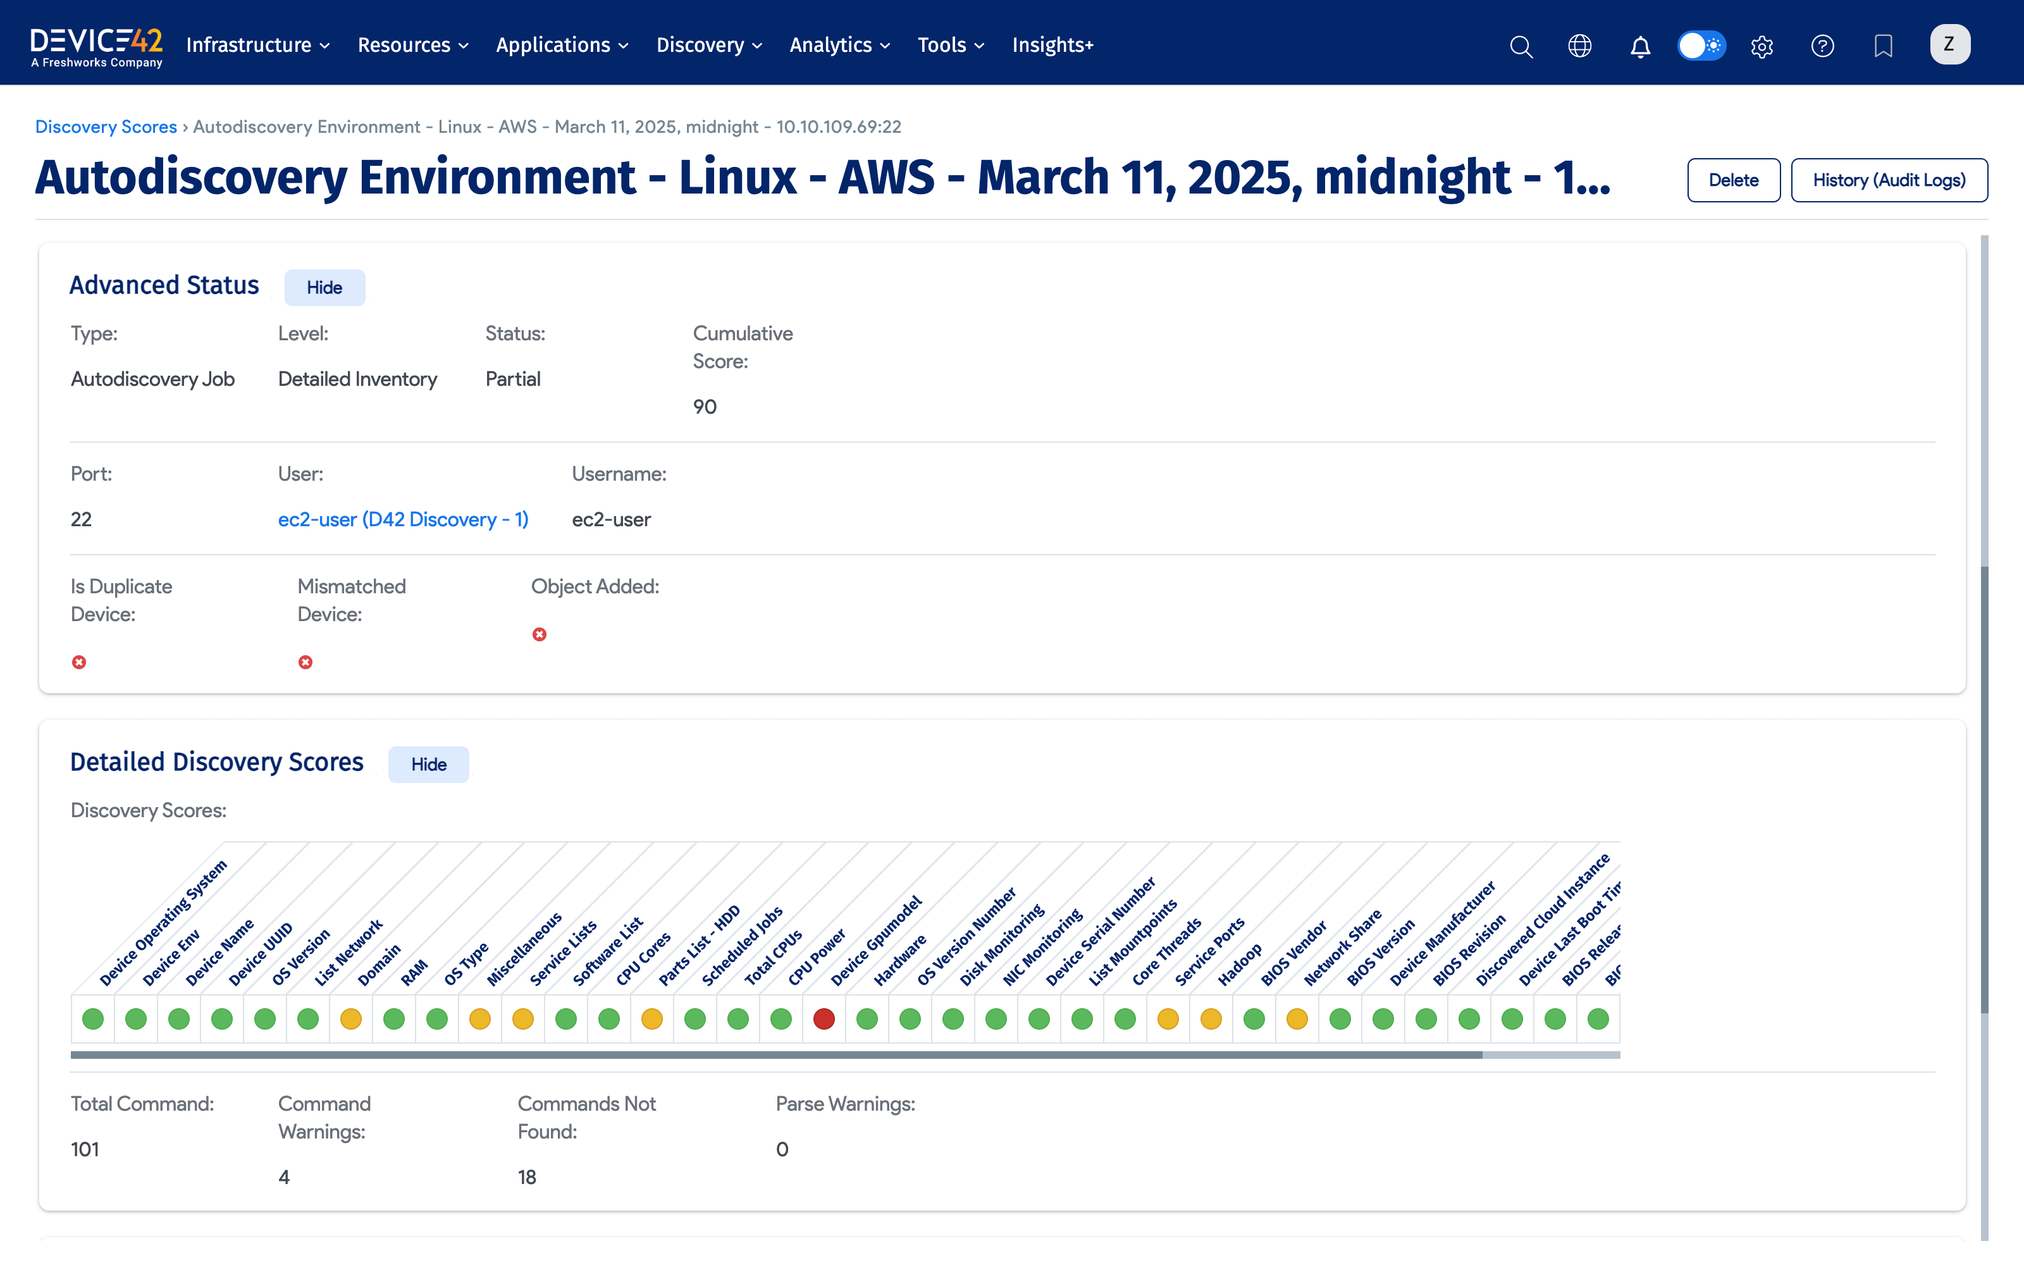
Task: Open the search magnifier icon
Action: [x=1521, y=46]
